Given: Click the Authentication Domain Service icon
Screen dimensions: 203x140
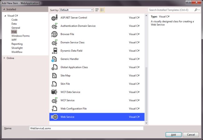Looking at the screenshot, I should click(x=54, y=26).
